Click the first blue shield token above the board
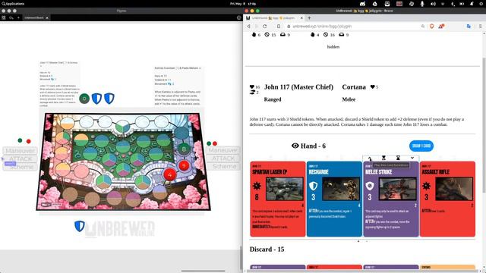 (96, 99)
